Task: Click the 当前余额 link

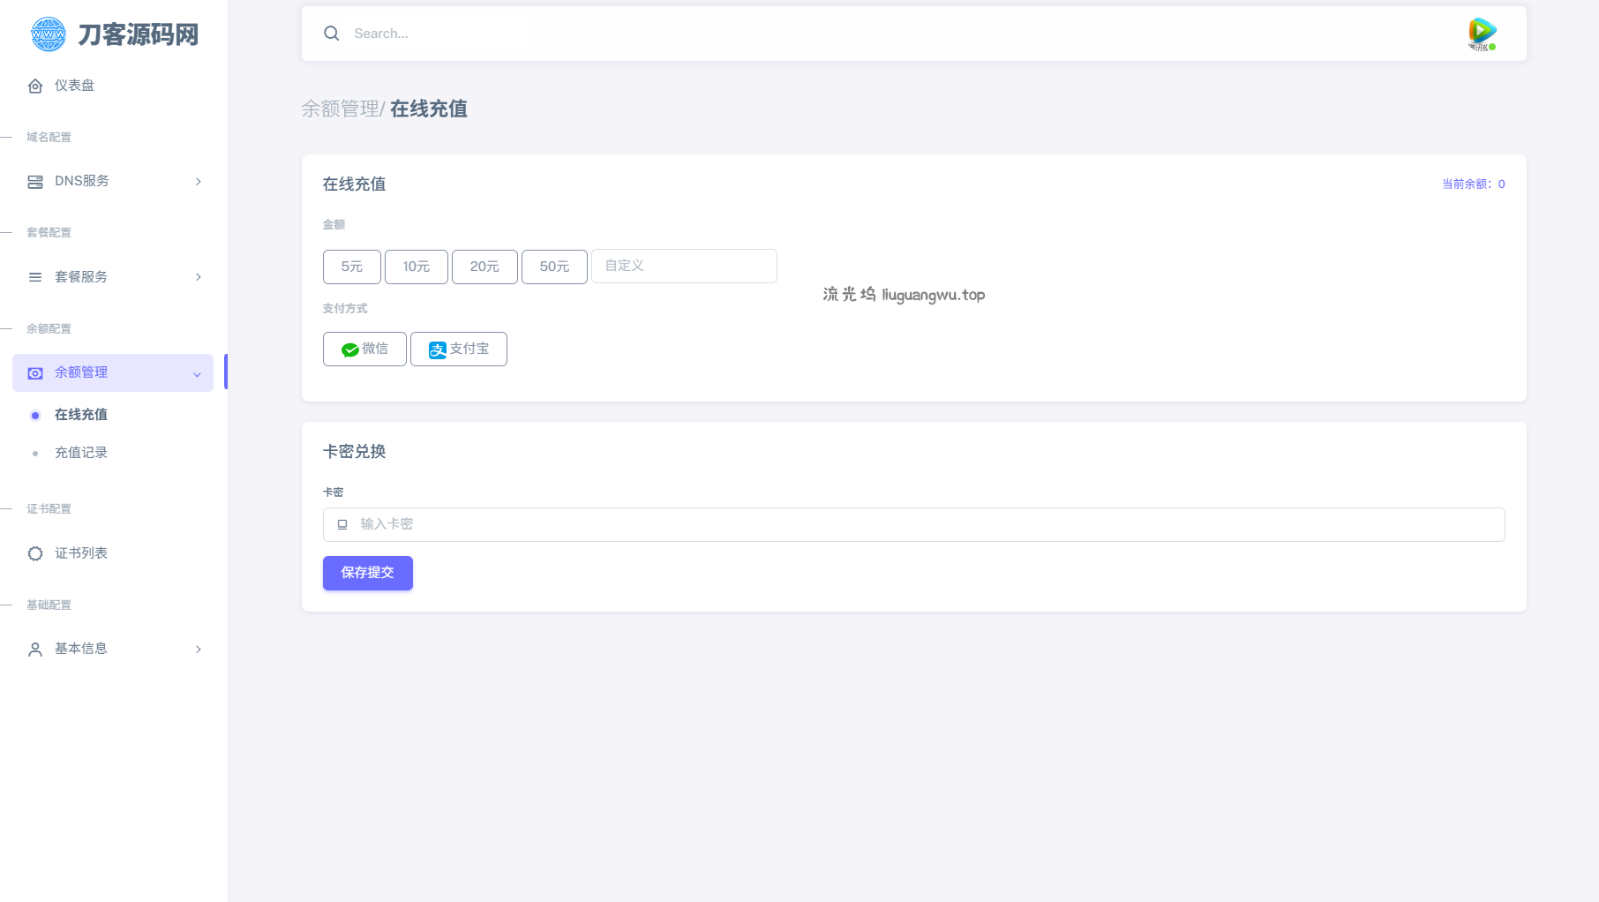Action: 1473,184
